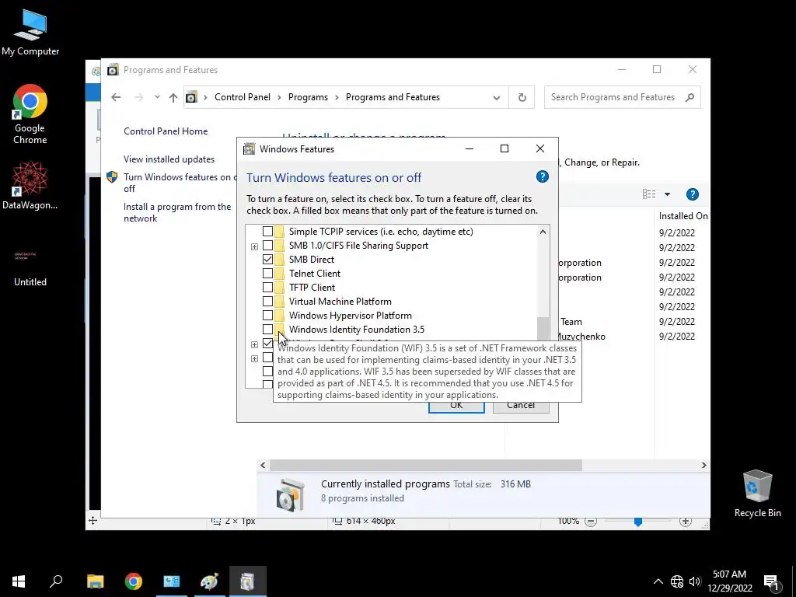This screenshot has width=796, height=597.
Task: Cancel the Windows Features dialog
Action: click(521, 406)
